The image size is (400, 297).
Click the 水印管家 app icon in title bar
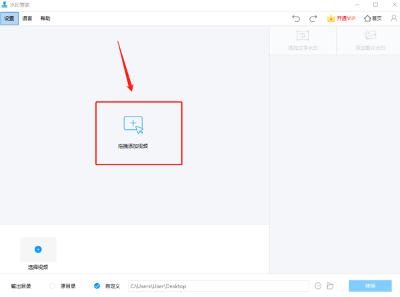[x=5, y=5]
